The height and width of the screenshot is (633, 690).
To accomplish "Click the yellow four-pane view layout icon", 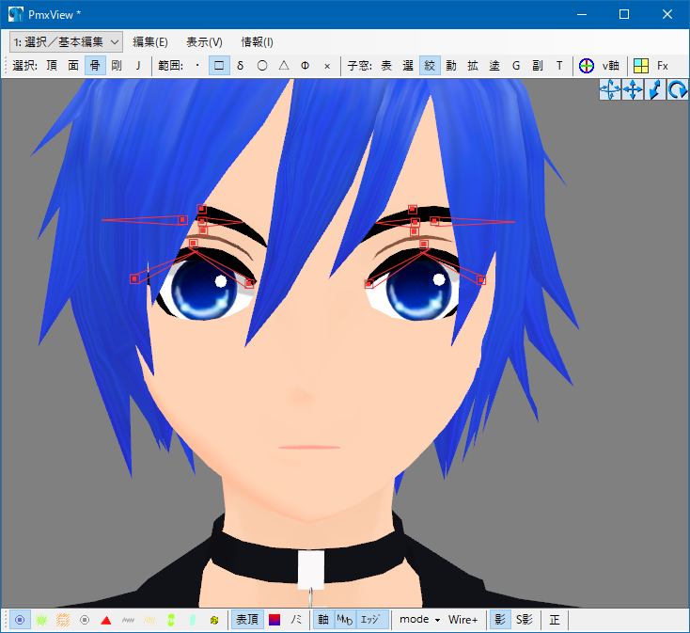I will point(641,66).
